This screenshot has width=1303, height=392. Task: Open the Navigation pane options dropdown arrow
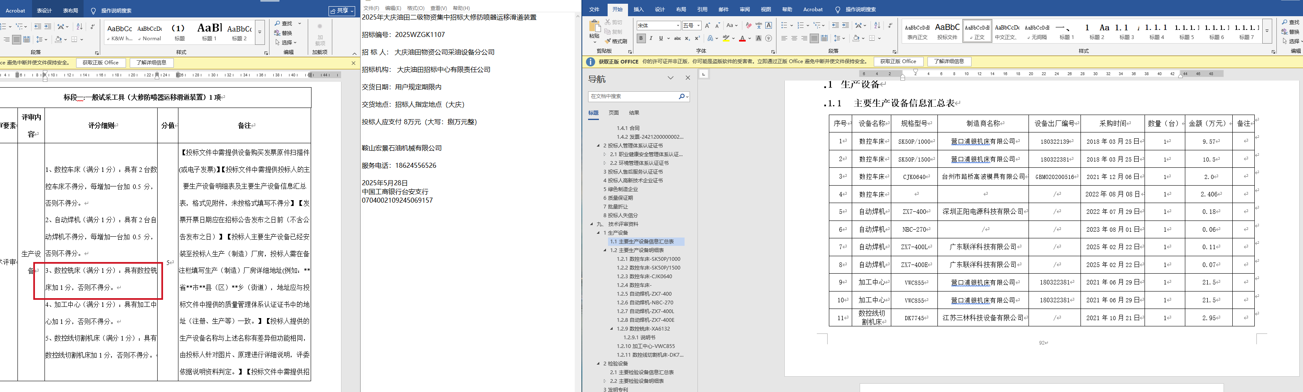pos(671,78)
